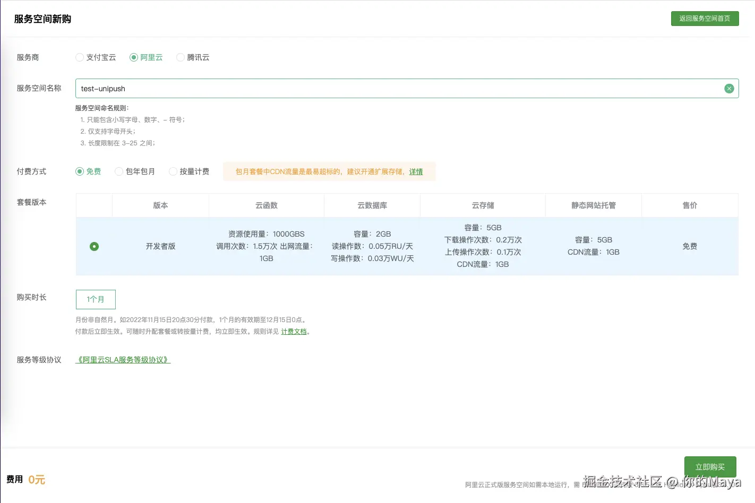This screenshot has width=755, height=503.
Task: Click the CDN traffic warning banner
Action: pyautogui.click(x=329, y=171)
